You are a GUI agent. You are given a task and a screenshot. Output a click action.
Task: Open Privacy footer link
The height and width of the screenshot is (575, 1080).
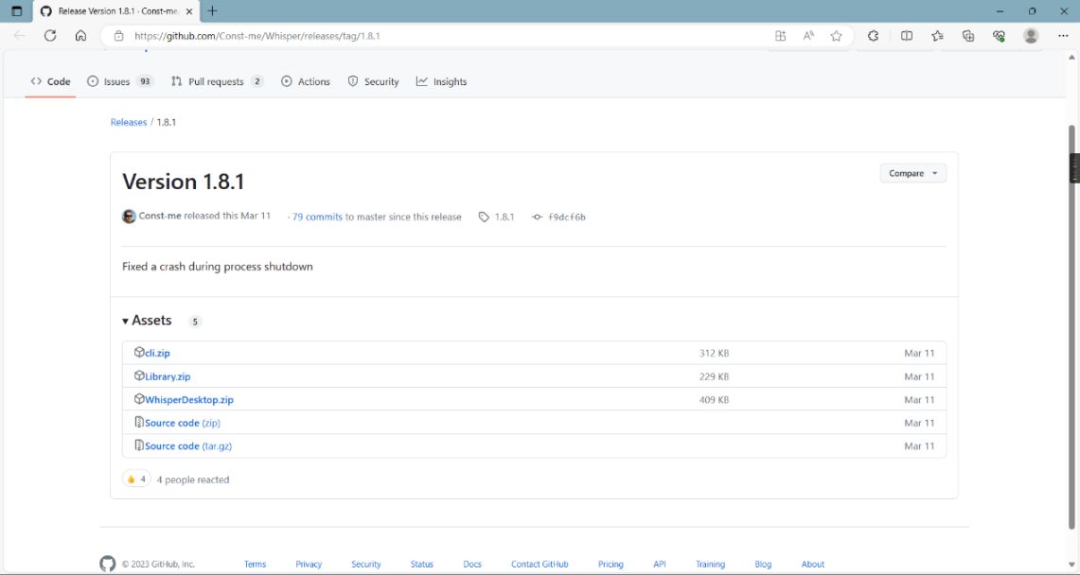(309, 564)
